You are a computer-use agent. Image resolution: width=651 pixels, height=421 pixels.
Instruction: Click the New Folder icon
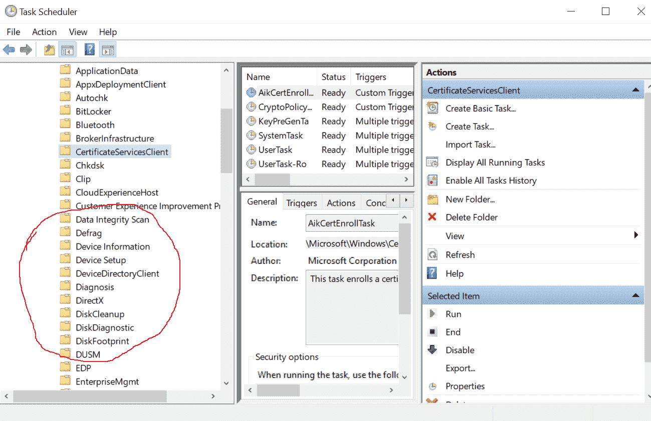pyautogui.click(x=432, y=199)
